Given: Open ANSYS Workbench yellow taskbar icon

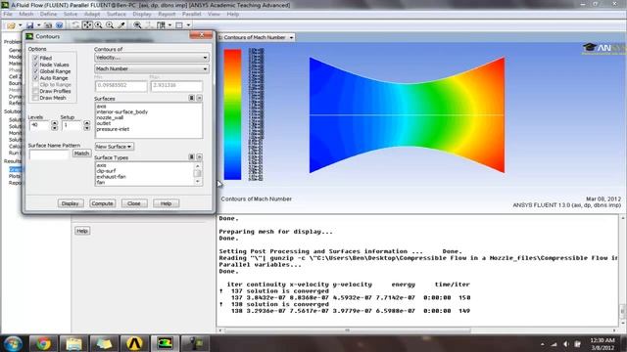Looking at the screenshot, I should [x=134, y=343].
